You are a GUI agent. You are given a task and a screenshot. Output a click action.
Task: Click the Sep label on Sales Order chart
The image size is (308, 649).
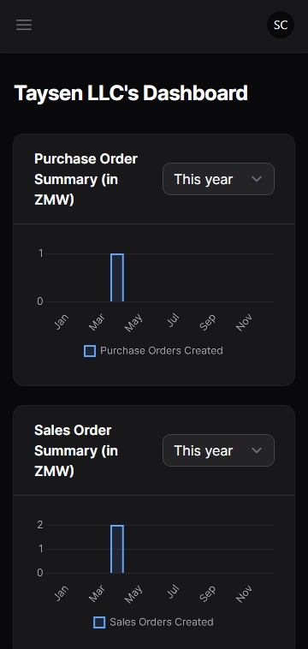coord(208,593)
